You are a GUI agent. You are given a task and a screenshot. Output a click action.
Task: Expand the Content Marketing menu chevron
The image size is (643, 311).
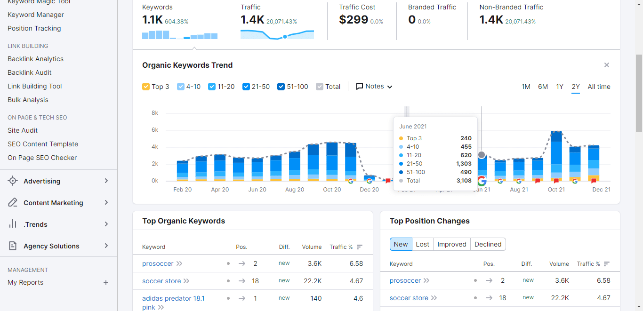click(x=106, y=202)
